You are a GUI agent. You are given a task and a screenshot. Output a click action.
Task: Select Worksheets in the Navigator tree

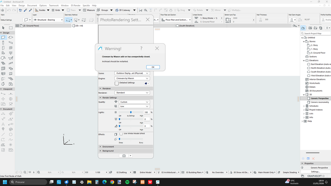tap(314, 83)
